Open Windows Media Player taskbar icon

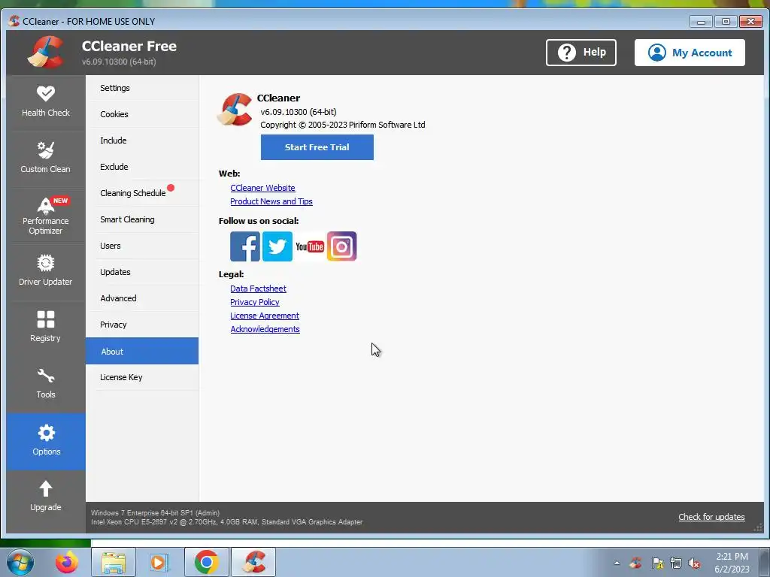(159, 562)
